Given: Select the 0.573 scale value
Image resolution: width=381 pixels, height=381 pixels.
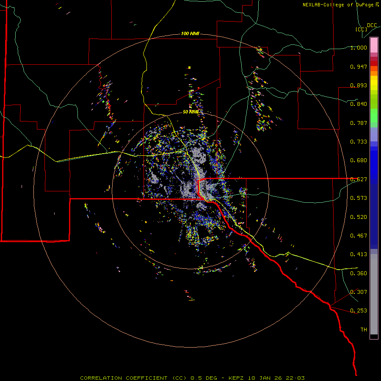Looking at the screenshot, I should pyautogui.click(x=359, y=198).
